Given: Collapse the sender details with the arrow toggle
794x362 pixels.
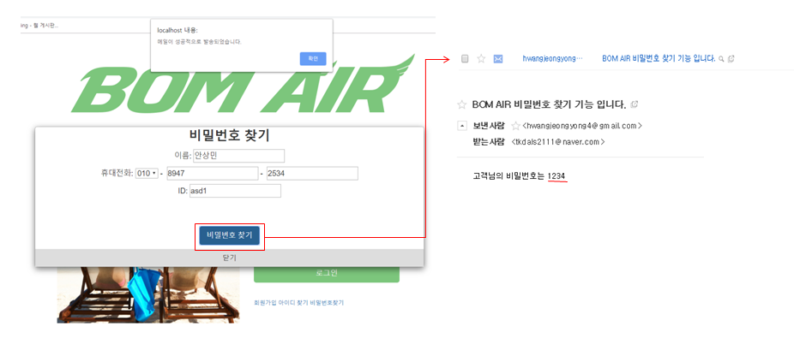Looking at the screenshot, I should [462, 125].
